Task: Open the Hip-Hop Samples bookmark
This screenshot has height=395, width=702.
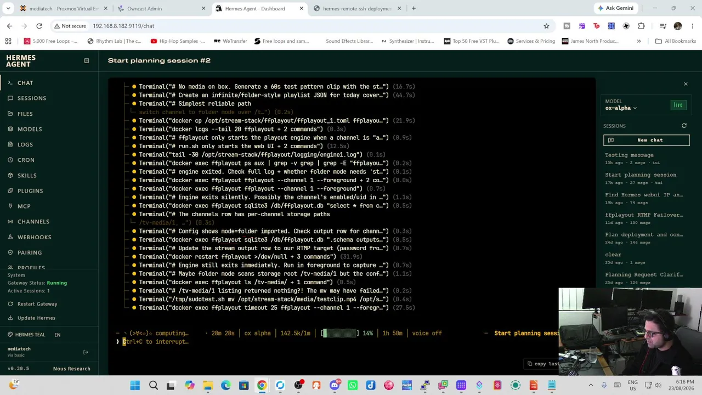Action: pos(178,41)
